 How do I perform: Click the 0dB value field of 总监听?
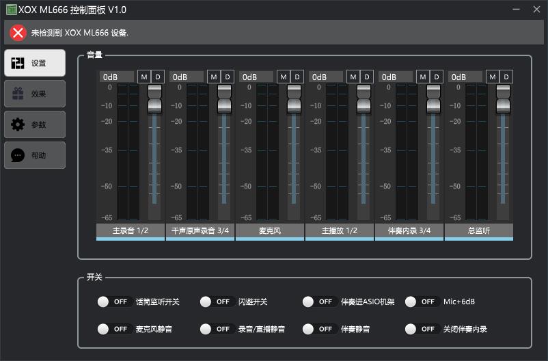point(465,77)
